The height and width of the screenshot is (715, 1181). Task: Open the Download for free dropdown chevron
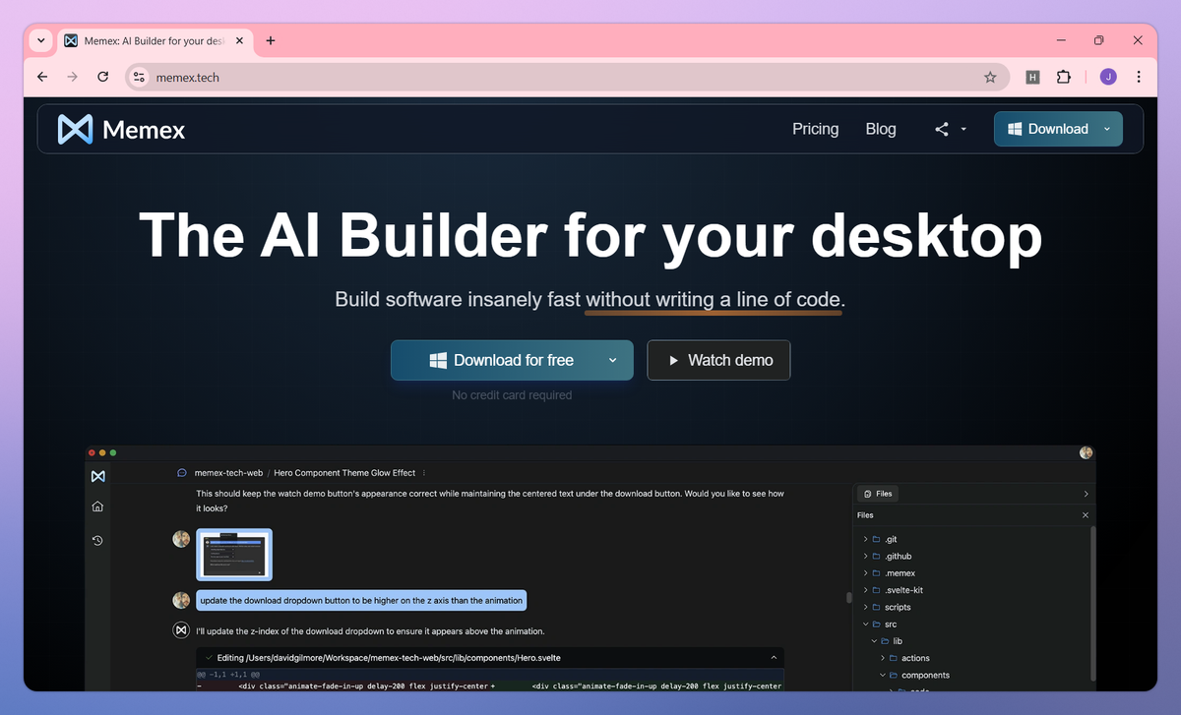click(613, 360)
